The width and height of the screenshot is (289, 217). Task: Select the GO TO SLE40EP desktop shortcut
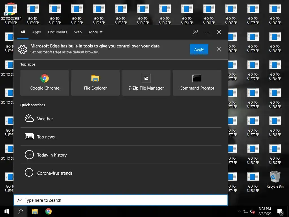143,14
